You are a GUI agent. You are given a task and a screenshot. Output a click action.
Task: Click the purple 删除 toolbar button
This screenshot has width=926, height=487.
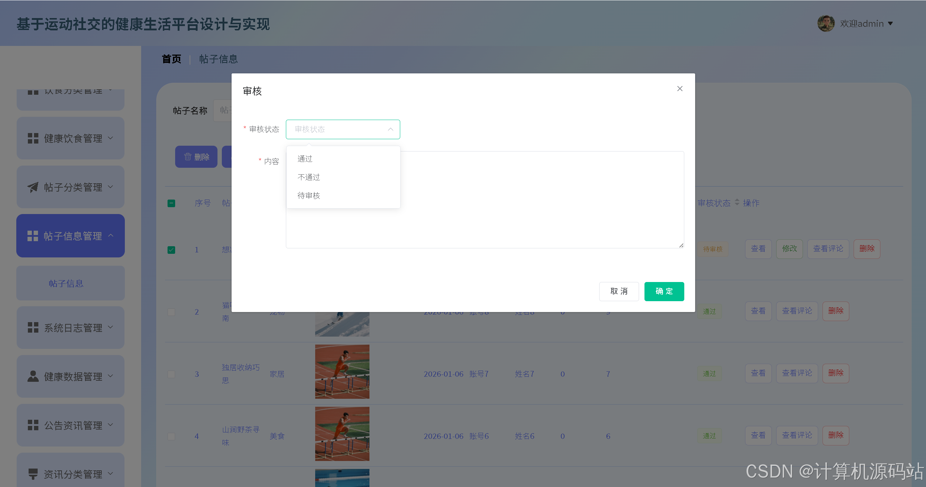(196, 157)
